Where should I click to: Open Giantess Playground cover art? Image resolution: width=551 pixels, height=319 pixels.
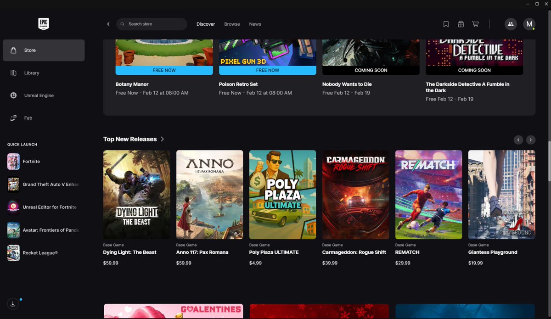click(502, 195)
